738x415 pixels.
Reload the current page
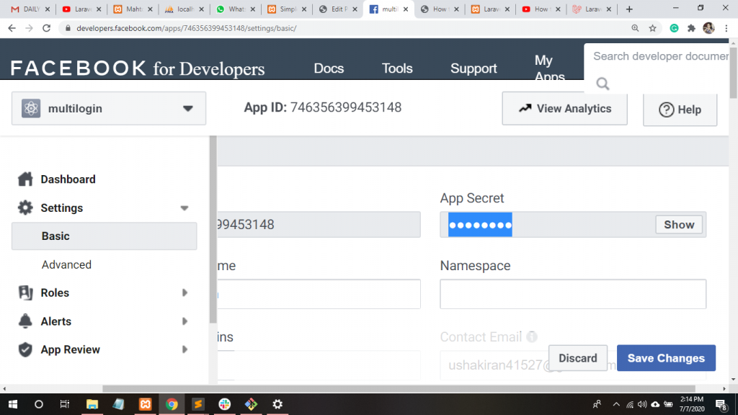point(46,28)
